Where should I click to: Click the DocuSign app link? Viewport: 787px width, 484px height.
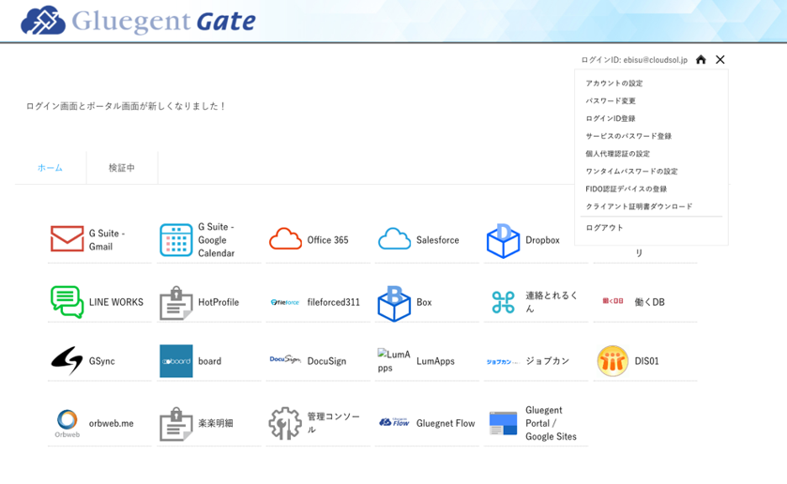click(325, 361)
